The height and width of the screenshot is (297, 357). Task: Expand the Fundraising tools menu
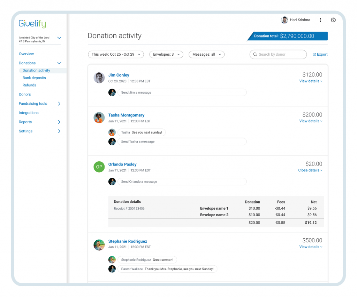tap(59, 104)
